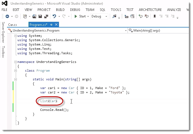Open the Undo history dropdown arrow
Image resolution: width=193 pixels, height=134 pixels.
coord(59,16)
